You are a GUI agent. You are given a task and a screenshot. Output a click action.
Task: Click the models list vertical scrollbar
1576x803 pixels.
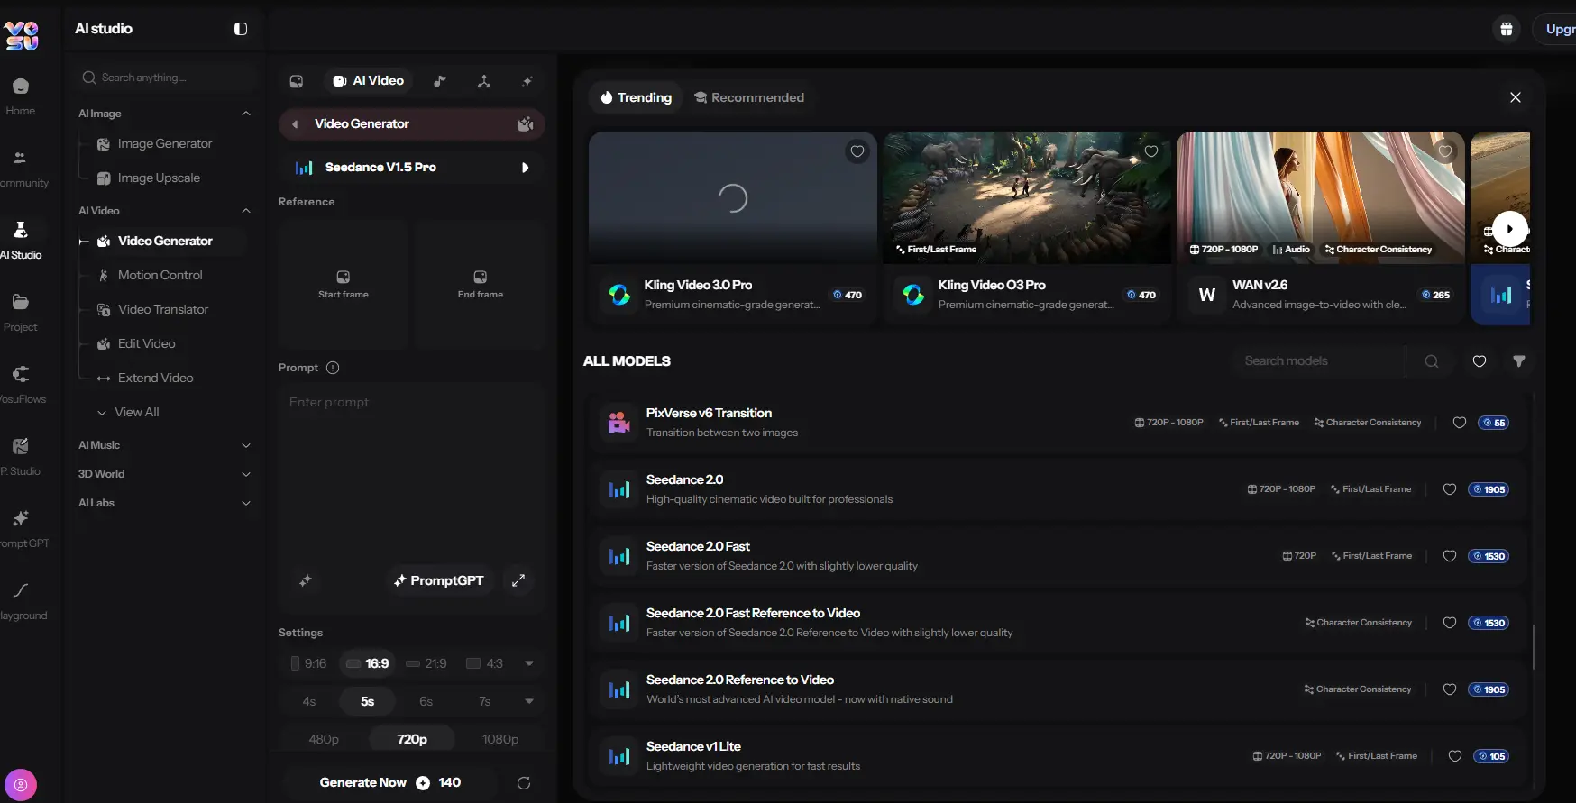click(x=1534, y=645)
